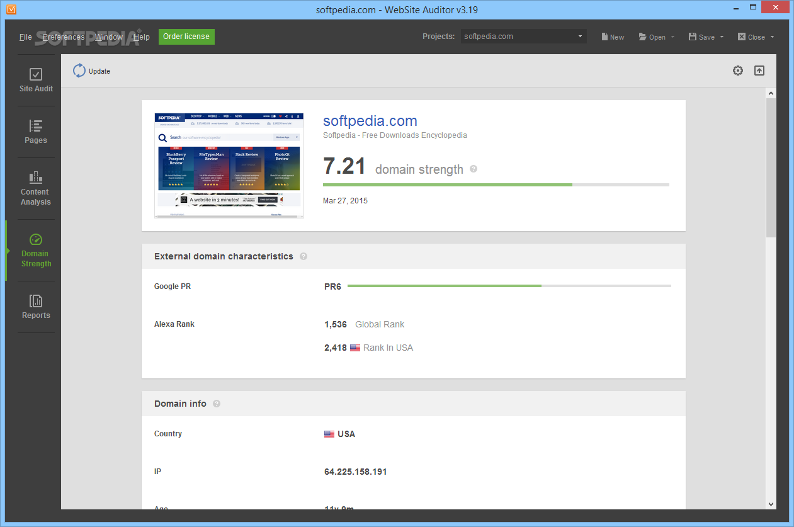Expand the Open dropdown arrow

click(x=672, y=37)
